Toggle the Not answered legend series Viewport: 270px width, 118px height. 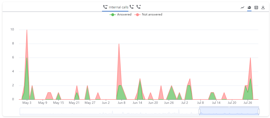152,14
